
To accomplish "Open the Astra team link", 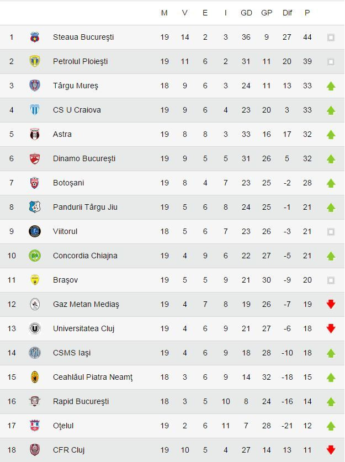I will 62,134.
